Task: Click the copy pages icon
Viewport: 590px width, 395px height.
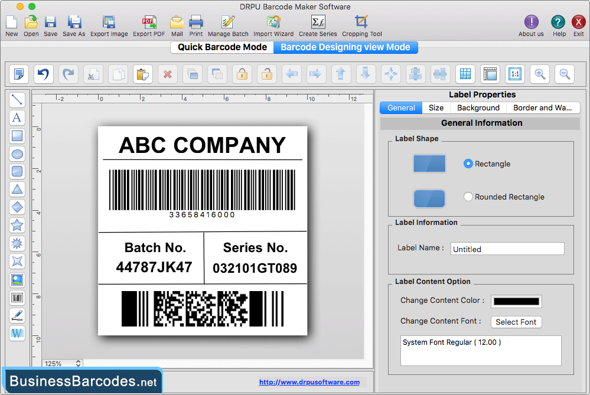Action: pyautogui.click(x=118, y=74)
